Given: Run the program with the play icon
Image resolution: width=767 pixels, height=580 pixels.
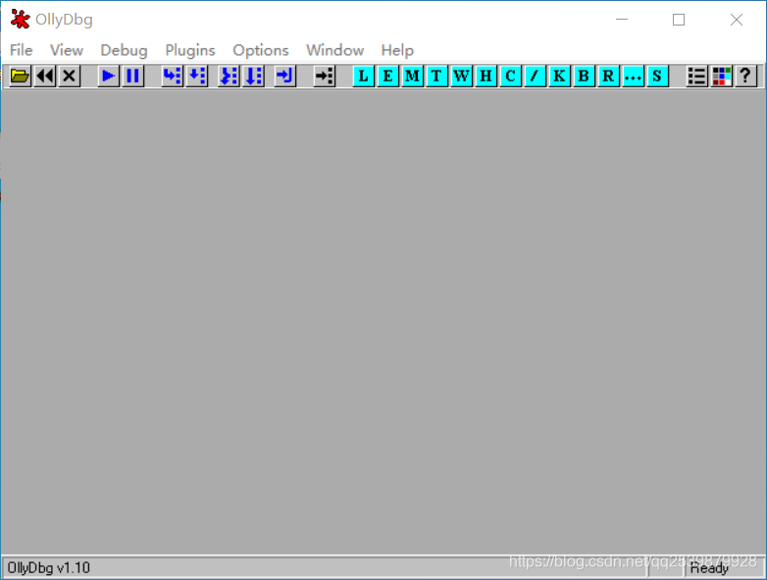Looking at the screenshot, I should [x=108, y=76].
